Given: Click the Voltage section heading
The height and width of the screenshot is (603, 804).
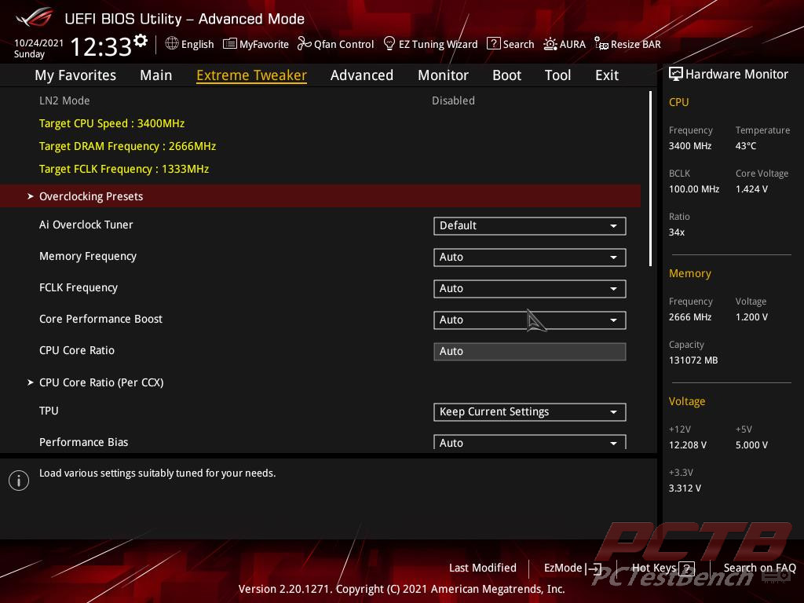Looking at the screenshot, I should (x=686, y=401).
